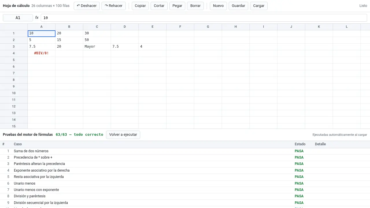Viewport: 370px width, 208px height.
Task: Select cell D3 containing 7.5
Action: pyautogui.click(x=125, y=47)
